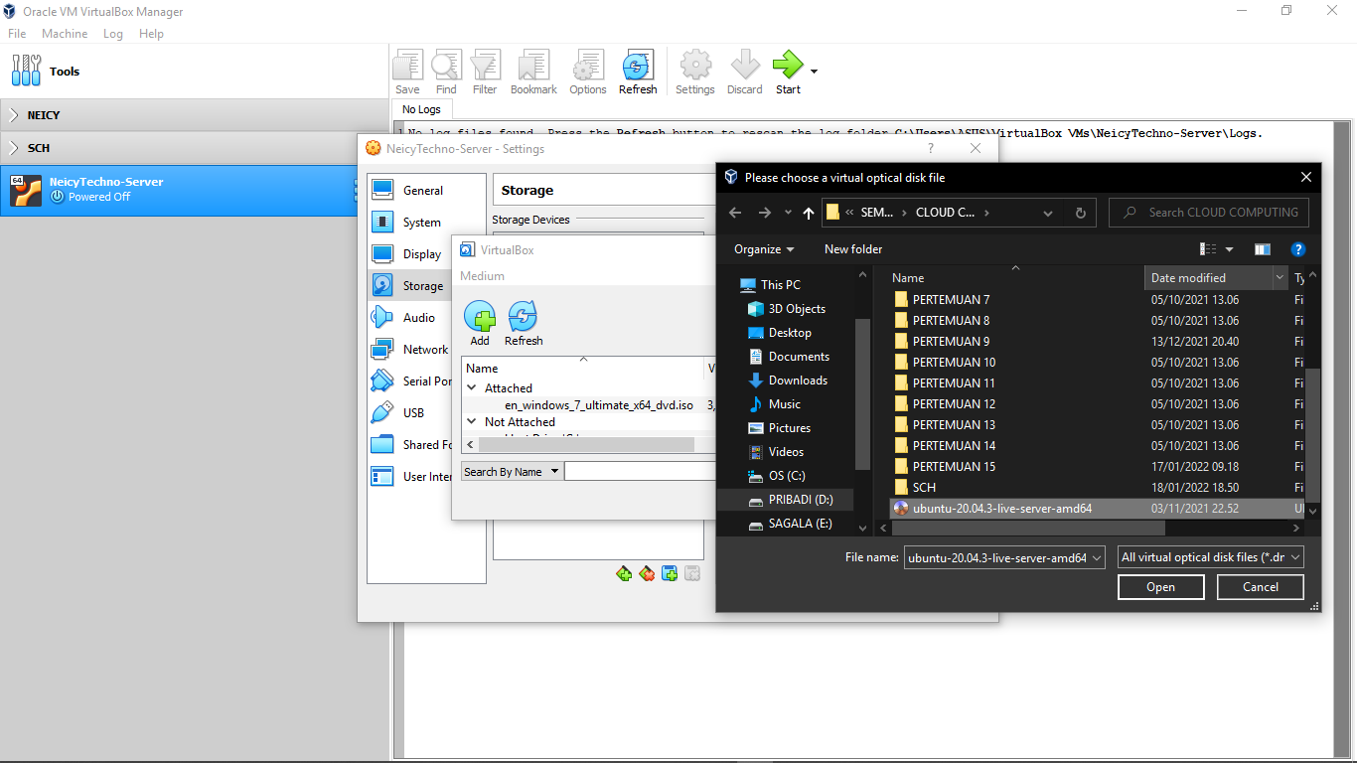Image resolution: width=1357 pixels, height=763 pixels.
Task: Open the Help menu
Action: point(151,34)
